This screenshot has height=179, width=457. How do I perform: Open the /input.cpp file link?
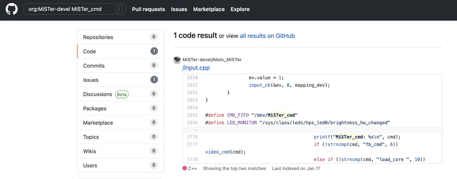click(196, 68)
